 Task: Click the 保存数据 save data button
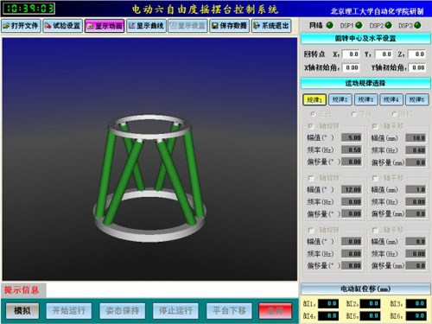tap(230, 26)
